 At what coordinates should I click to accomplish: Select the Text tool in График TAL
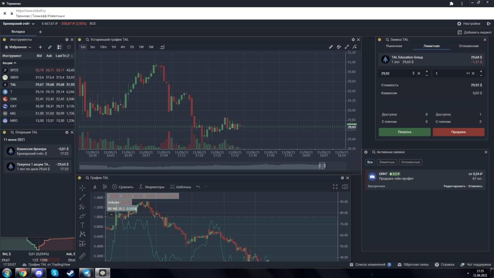[82, 225]
